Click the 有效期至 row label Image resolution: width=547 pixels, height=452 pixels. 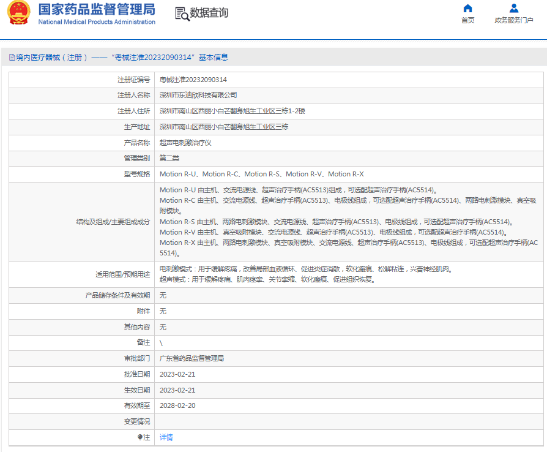pyautogui.click(x=137, y=405)
